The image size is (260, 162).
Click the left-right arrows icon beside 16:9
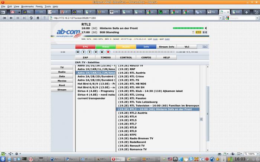click(x=205, y=32)
